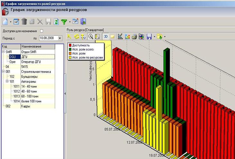Toggle the legend display button
235x159 pixels.
pos(113,36)
